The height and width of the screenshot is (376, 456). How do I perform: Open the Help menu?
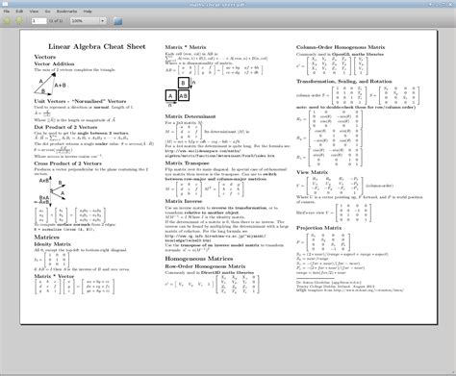(x=88, y=12)
